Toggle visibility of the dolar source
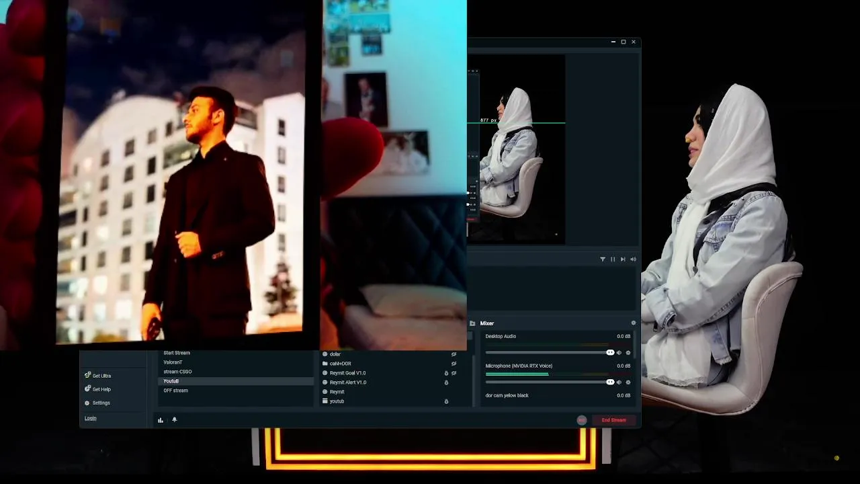The image size is (860, 484). tap(454, 354)
